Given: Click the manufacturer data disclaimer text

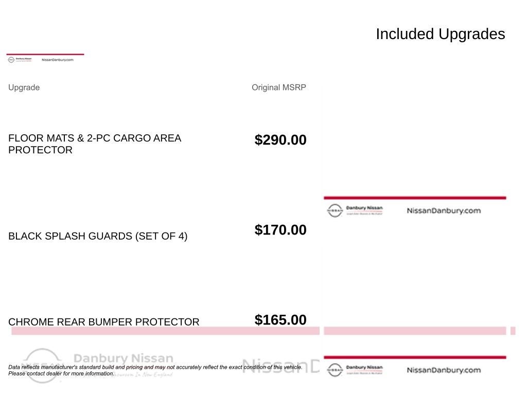Looking at the screenshot, I should (x=154, y=370).
